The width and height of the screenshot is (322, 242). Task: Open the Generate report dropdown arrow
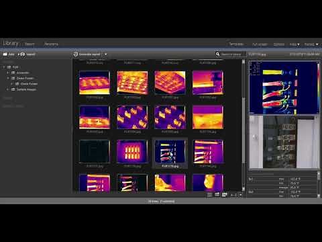click(106, 54)
